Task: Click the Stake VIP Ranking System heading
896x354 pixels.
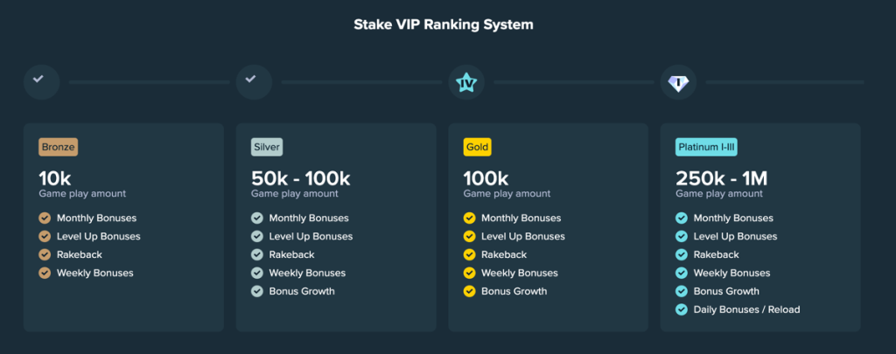Action: tap(444, 24)
